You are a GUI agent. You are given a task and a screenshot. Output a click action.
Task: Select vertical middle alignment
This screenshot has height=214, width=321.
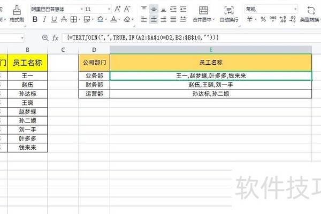[154, 9]
